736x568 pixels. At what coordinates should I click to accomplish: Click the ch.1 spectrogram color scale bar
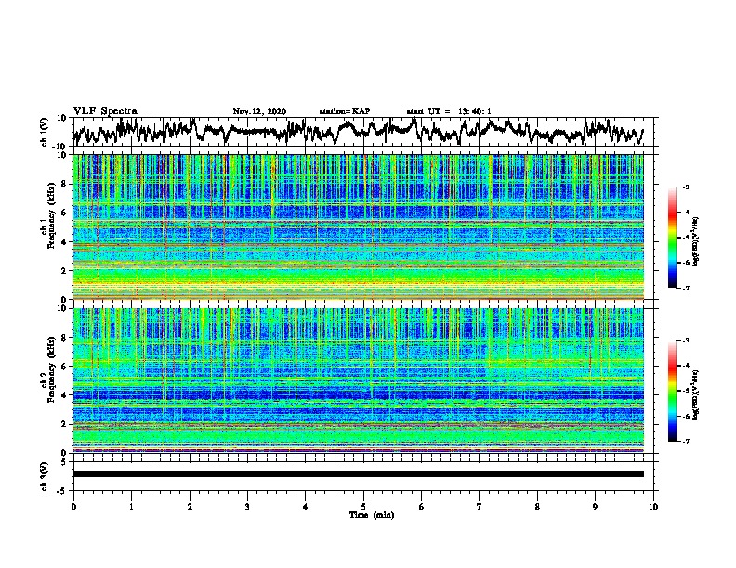[x=672, y=238]
